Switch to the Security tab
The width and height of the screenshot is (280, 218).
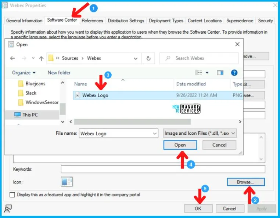point(265,21)
